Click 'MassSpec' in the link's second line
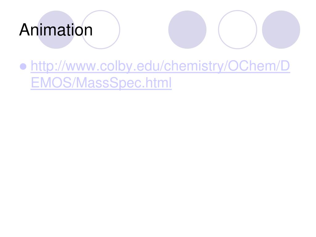Image resolution: width=316 pixels, height=237 pixels. [108, 83]
